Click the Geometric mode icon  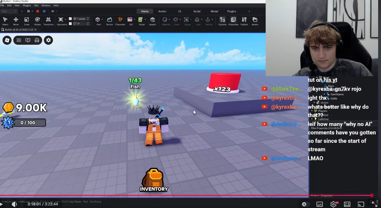click(x=61, y=20)
